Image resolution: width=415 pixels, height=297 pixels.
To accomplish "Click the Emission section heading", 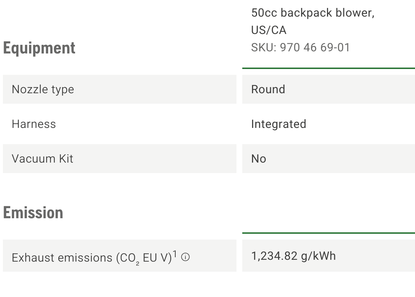I will click(x=33, y=212).
